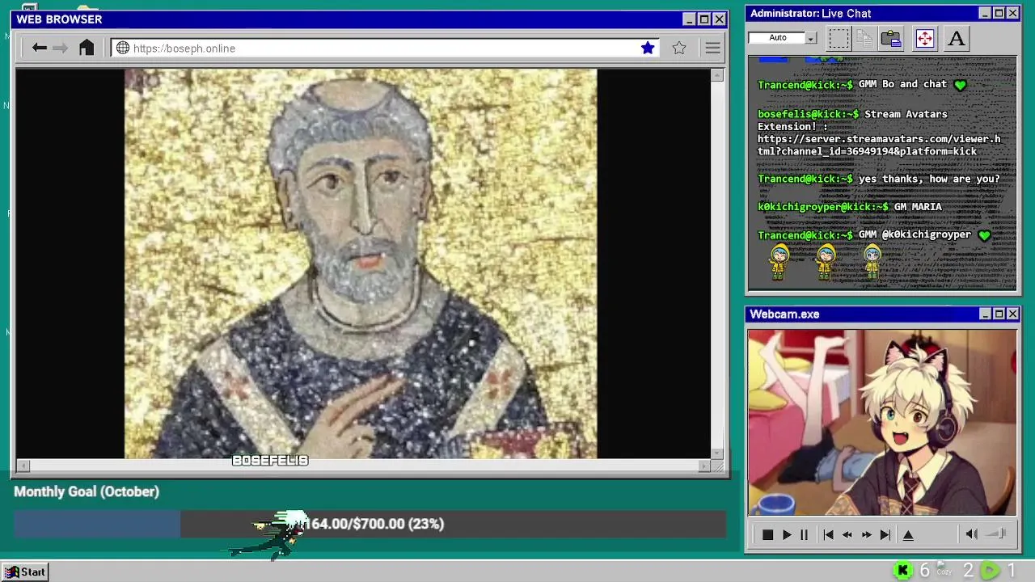Click the Auto combo box field
The image size is (1035, 582).
click(x=777, y=38)
